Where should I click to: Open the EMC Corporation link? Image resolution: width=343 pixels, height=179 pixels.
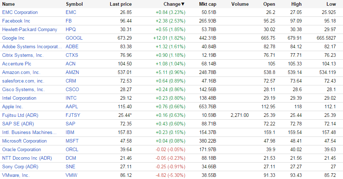coord(20,13)
